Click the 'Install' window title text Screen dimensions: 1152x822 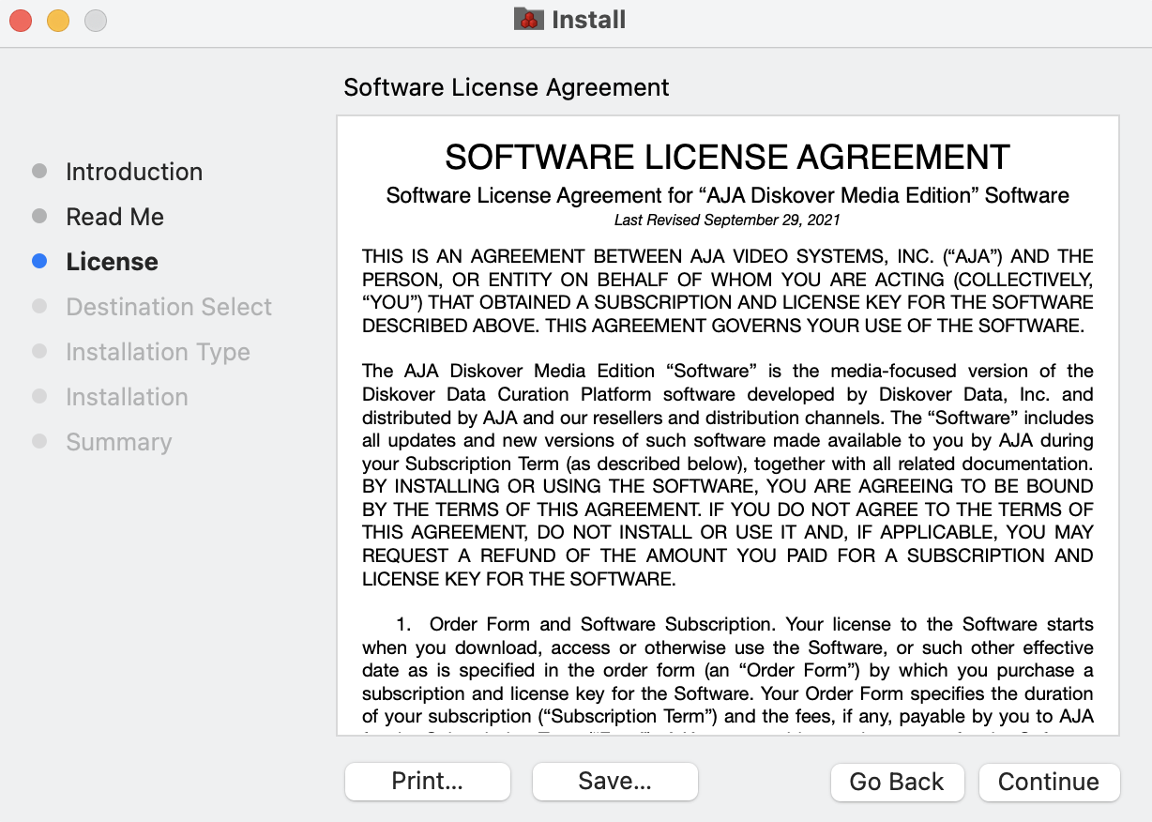(x=588, y=20)
